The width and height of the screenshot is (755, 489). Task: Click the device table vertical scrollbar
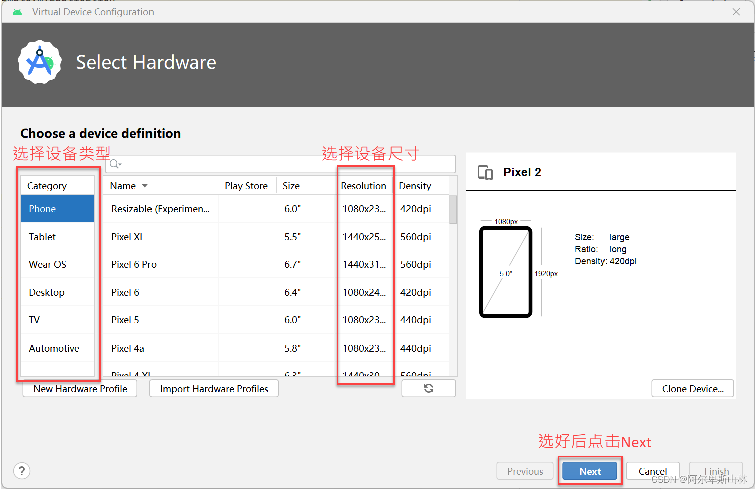tap(453, 209)
